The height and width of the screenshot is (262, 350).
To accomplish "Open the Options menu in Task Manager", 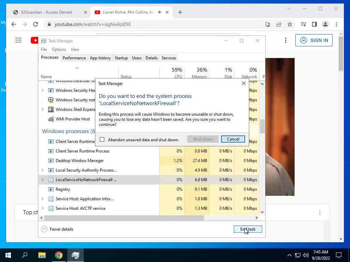I will (59, 49).
